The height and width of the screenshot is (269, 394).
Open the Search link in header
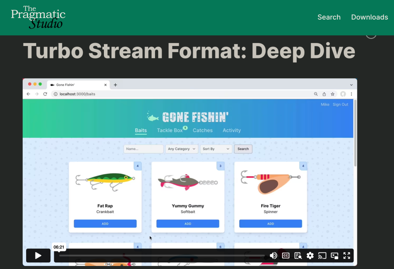(329, 17)
